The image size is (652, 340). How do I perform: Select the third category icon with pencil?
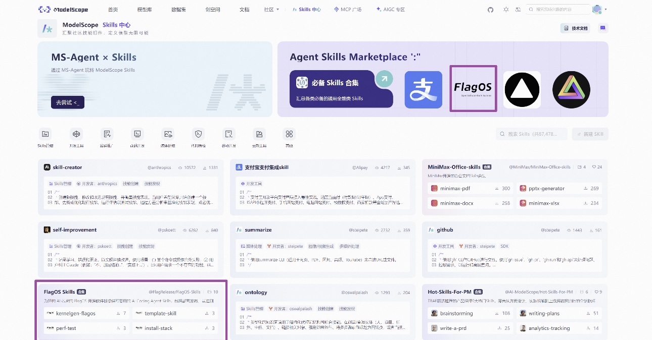[x=107, y=134]
